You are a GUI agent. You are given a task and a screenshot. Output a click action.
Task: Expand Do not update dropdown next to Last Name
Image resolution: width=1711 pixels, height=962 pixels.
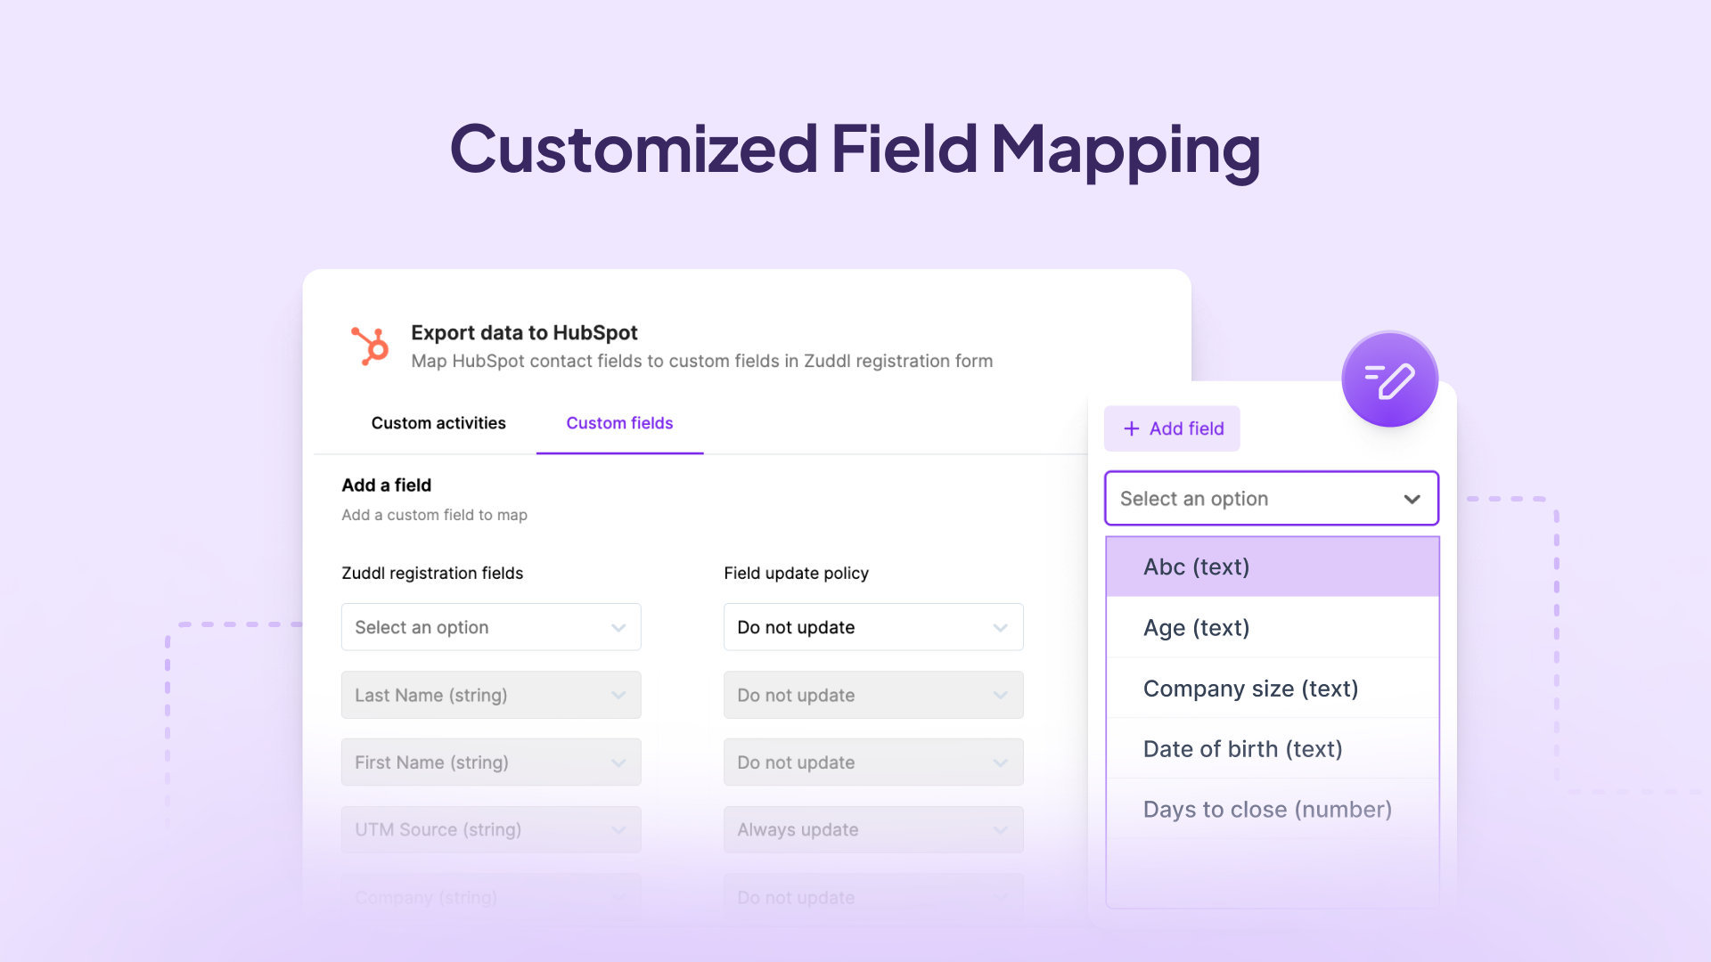pyautogui.click(x=872, y=695)
